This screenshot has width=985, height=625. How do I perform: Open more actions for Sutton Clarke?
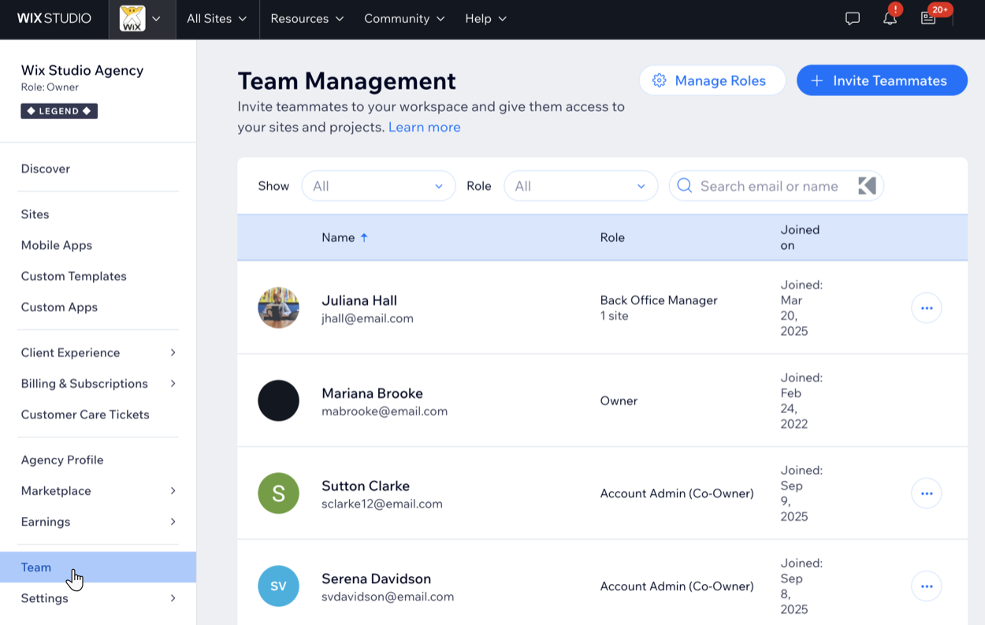coord(926,493)
